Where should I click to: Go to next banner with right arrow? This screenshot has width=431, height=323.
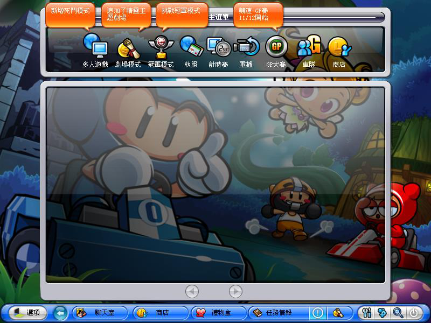(235, 291)
